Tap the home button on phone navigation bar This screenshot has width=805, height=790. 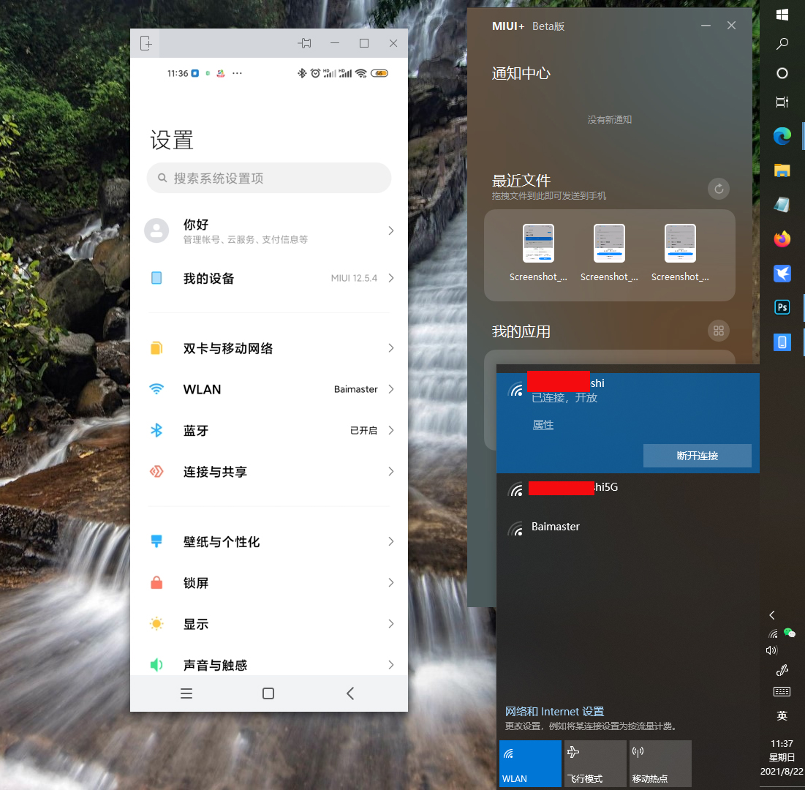click(268, 693)
